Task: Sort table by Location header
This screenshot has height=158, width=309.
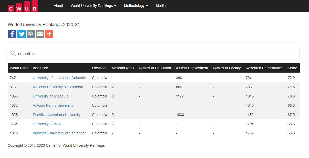Action: point(99,68)
